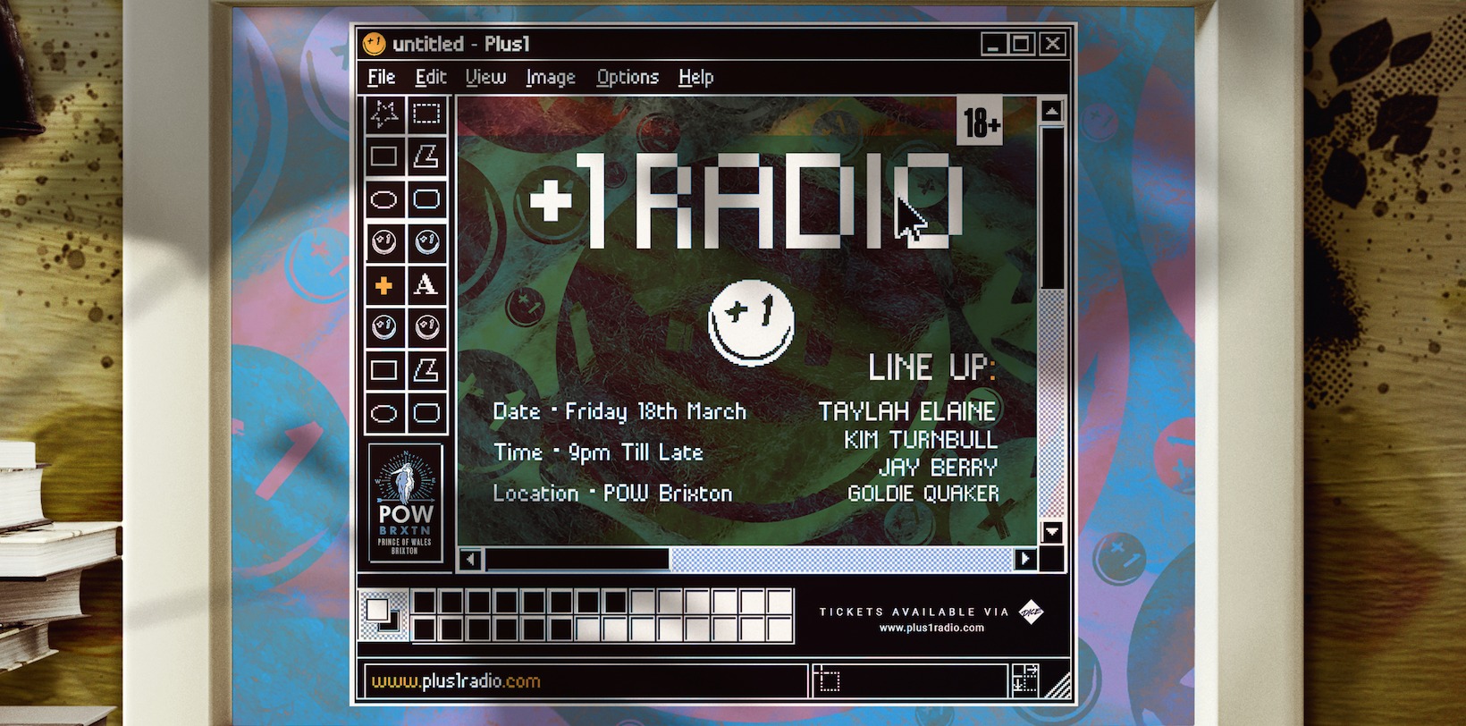Select the Text 'A' tool
1466x726 pixels.
[x=426, y=286]
